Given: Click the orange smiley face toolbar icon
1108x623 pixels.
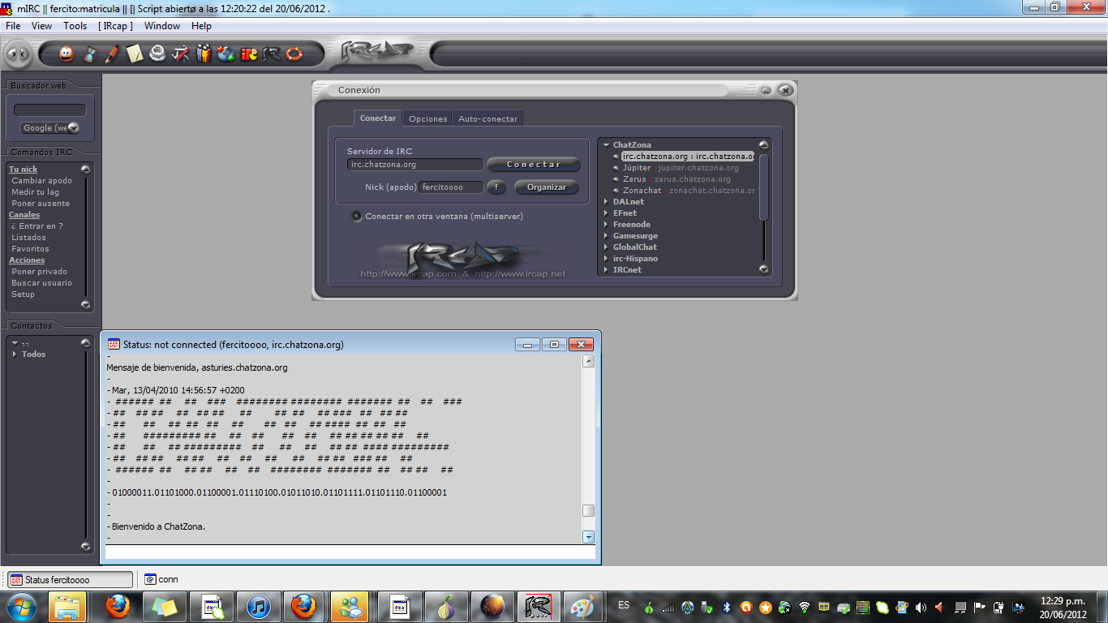Looking at the screenshot, I should (67, 54).
